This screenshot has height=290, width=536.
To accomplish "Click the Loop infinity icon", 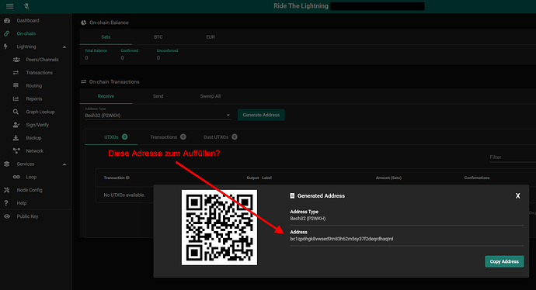I will tap(16, 177).
